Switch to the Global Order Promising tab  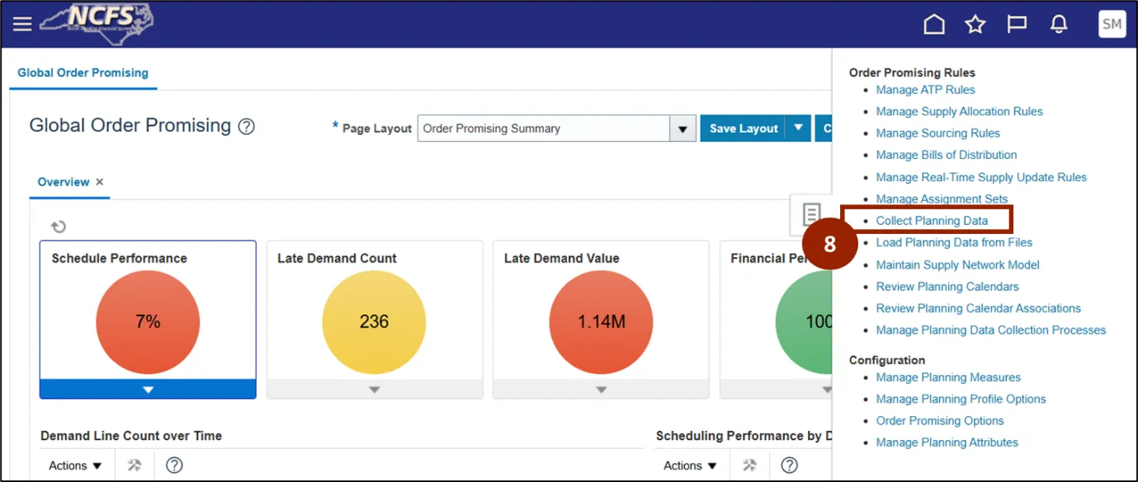[83, 73]
